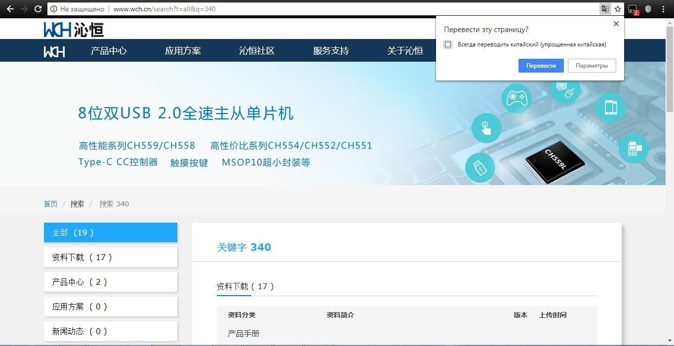Screen dimensions: 674x346
Task: Click the Параметры button
Action: (x=592, y=66)
